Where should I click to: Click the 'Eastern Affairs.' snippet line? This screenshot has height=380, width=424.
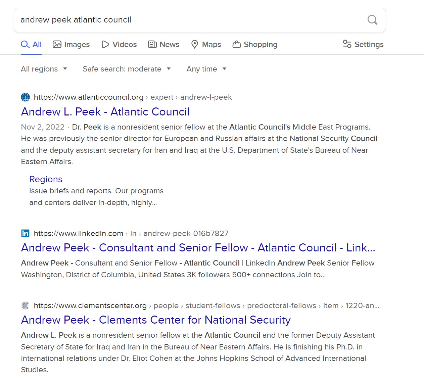click(x=47, y=161)
